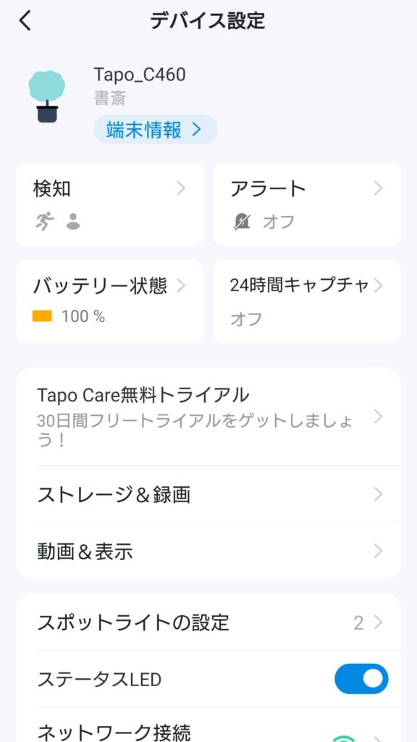Image resolution: width=417 pixels, height=742 pixels.
Task: Tap the Tapo_C460 device name
Action: (140, 75)
